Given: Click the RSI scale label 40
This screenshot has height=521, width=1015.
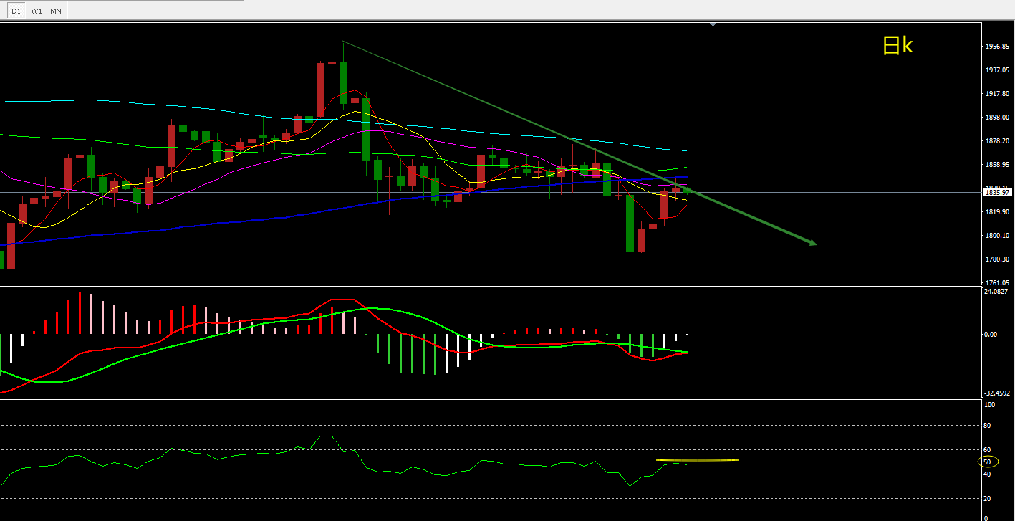Looking at the screenshot, I should (988, 474).
